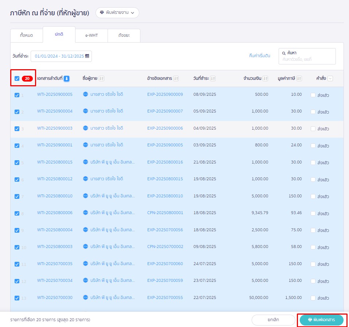The image size is (349, 327).
Task: Click vendor avatar icon in WTI-20250800015 row
Action: click(85, 162)
